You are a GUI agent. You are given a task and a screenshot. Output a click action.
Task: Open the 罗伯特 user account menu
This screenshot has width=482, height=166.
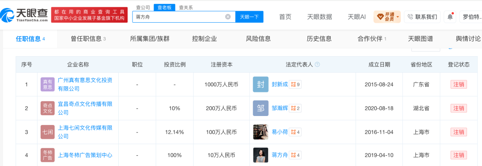pyautogui.click(x=471, y=17)
